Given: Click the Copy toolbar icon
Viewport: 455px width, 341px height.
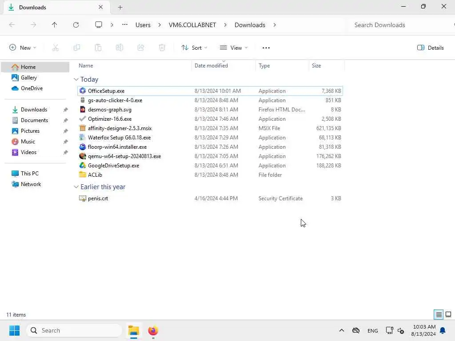Looking at the screenshot, I should pos(77,48).
